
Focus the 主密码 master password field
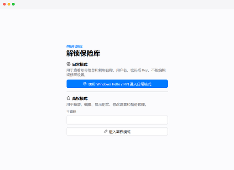point(117,120)
